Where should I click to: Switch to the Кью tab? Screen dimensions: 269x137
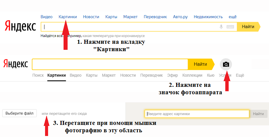(x=210, y=75)
